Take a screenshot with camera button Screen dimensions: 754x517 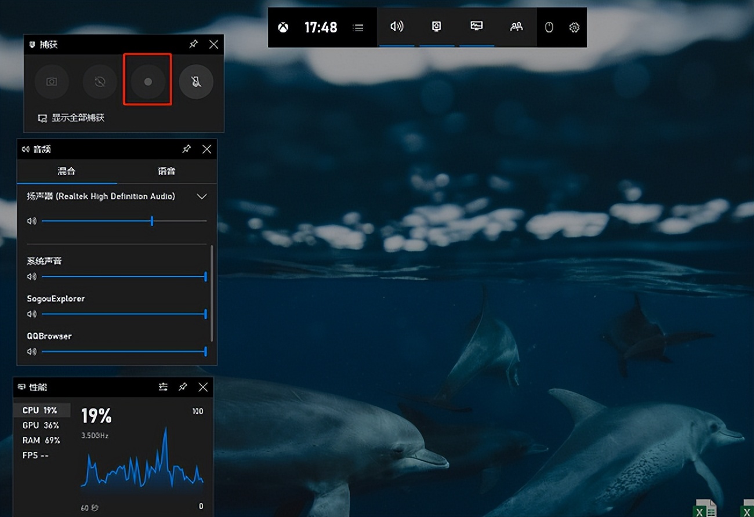(x=52, y=82)
